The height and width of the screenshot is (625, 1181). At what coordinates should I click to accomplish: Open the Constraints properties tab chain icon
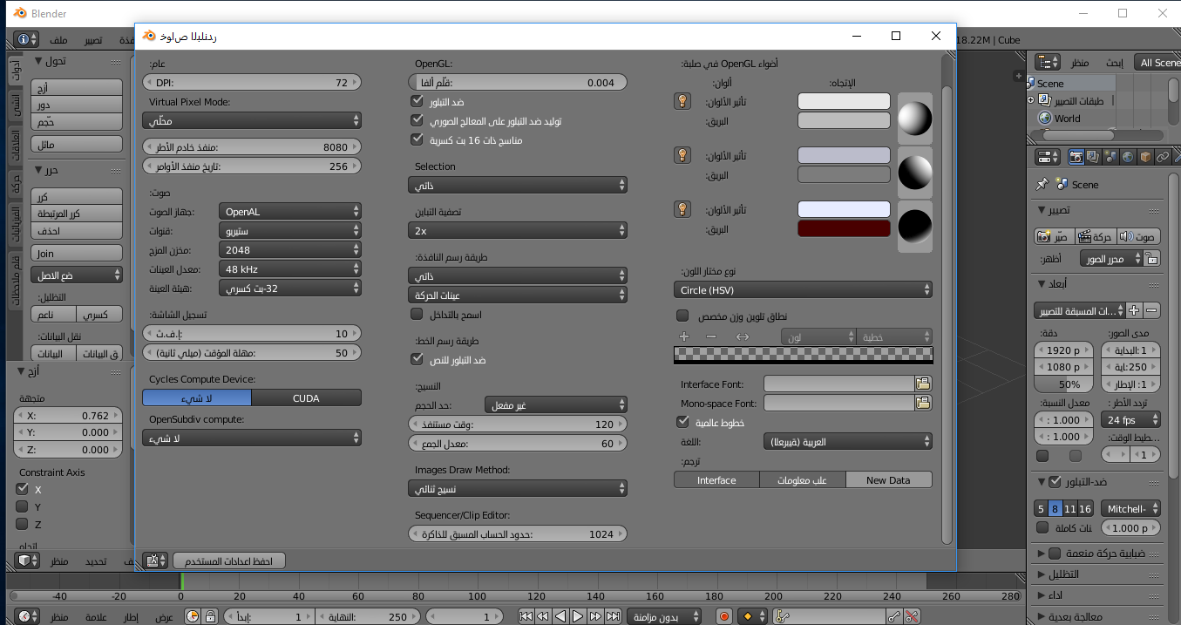(1163, 157)
